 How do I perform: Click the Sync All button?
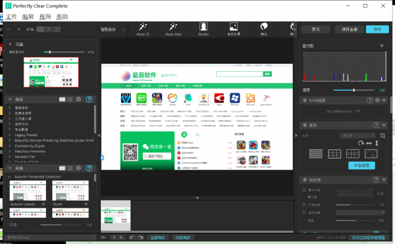pos(157,237)
